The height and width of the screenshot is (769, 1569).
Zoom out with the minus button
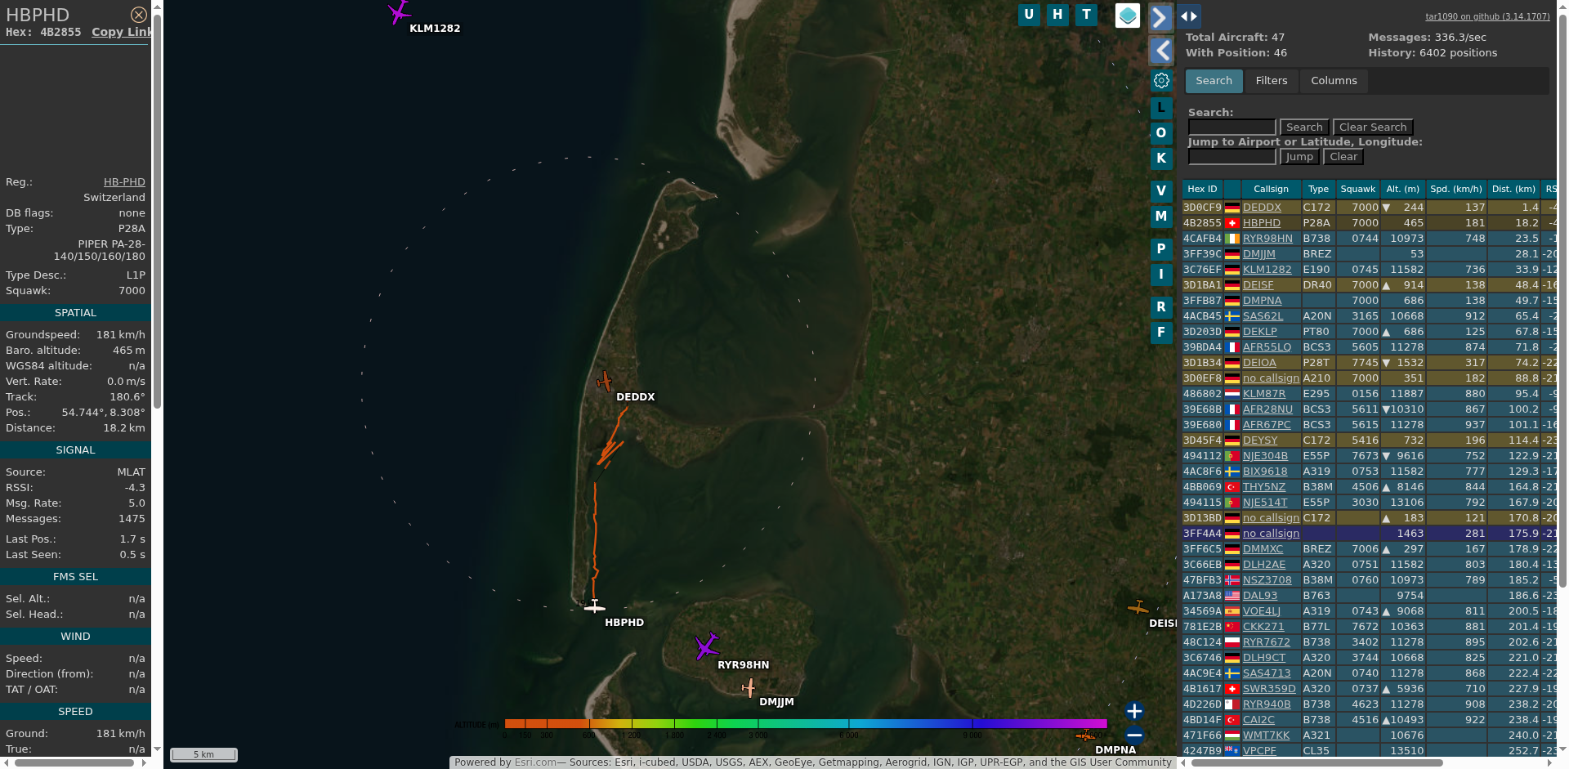pyautogui.click(x=1134, y=735)
